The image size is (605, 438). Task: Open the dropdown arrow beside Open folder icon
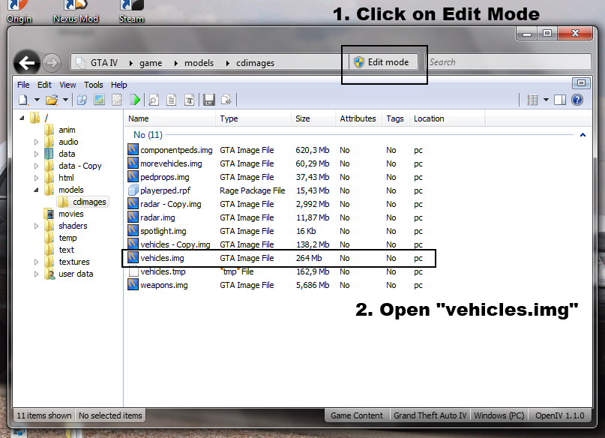(x=65, y=100)
